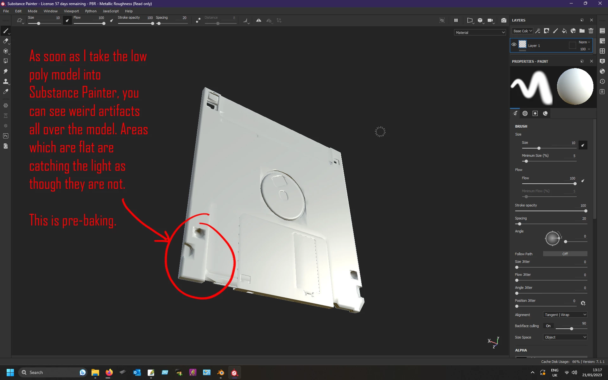This screenshot has width=608, height=380.
Task: Select the Polygon Fill tool
Action: coord(5,61)
